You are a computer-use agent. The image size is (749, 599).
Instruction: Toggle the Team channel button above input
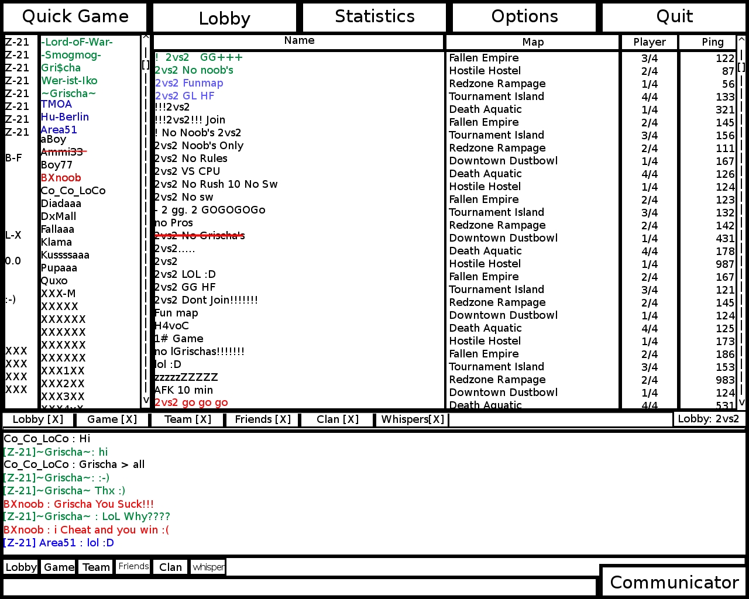[x=96, y=567]
